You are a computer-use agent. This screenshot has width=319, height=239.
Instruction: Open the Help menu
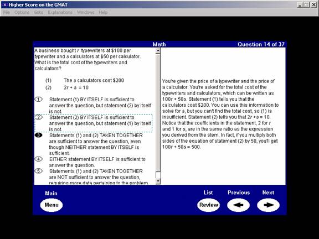[103, 12]
